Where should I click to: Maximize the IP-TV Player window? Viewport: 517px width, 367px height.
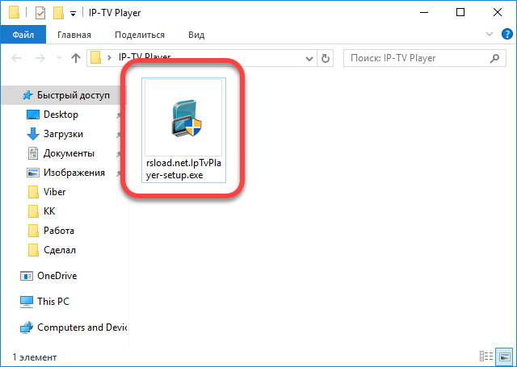460,13
